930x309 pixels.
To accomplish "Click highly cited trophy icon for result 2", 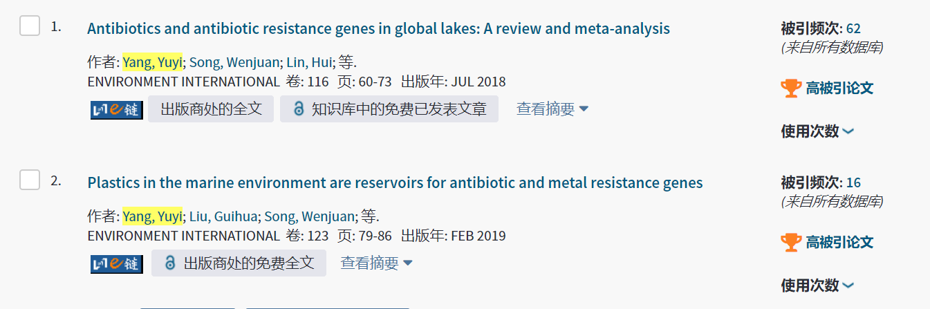I will pos(790,242).
